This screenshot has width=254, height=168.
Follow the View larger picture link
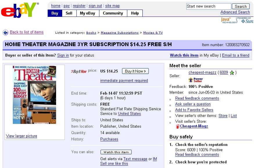click(x=22, y=136)
